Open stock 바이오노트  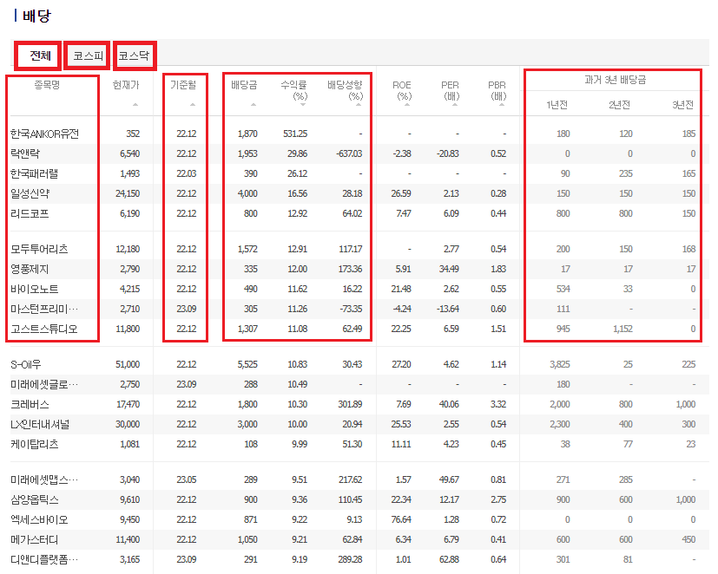coord(35,289)
